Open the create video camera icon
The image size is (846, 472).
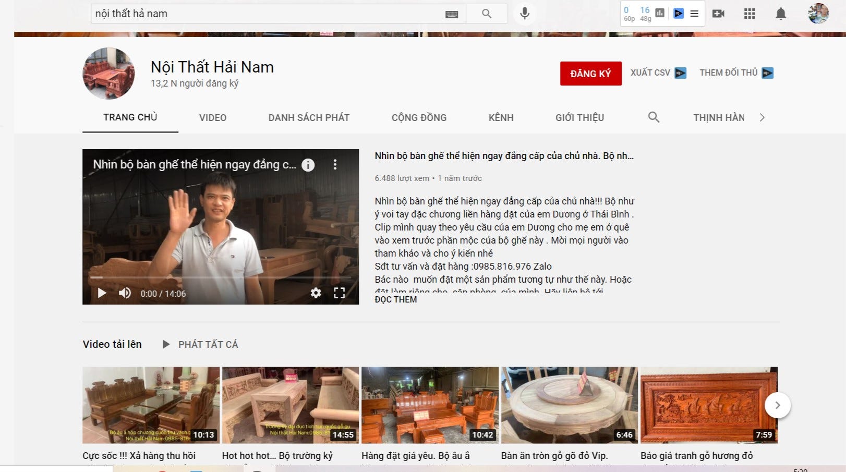point(718,14)
